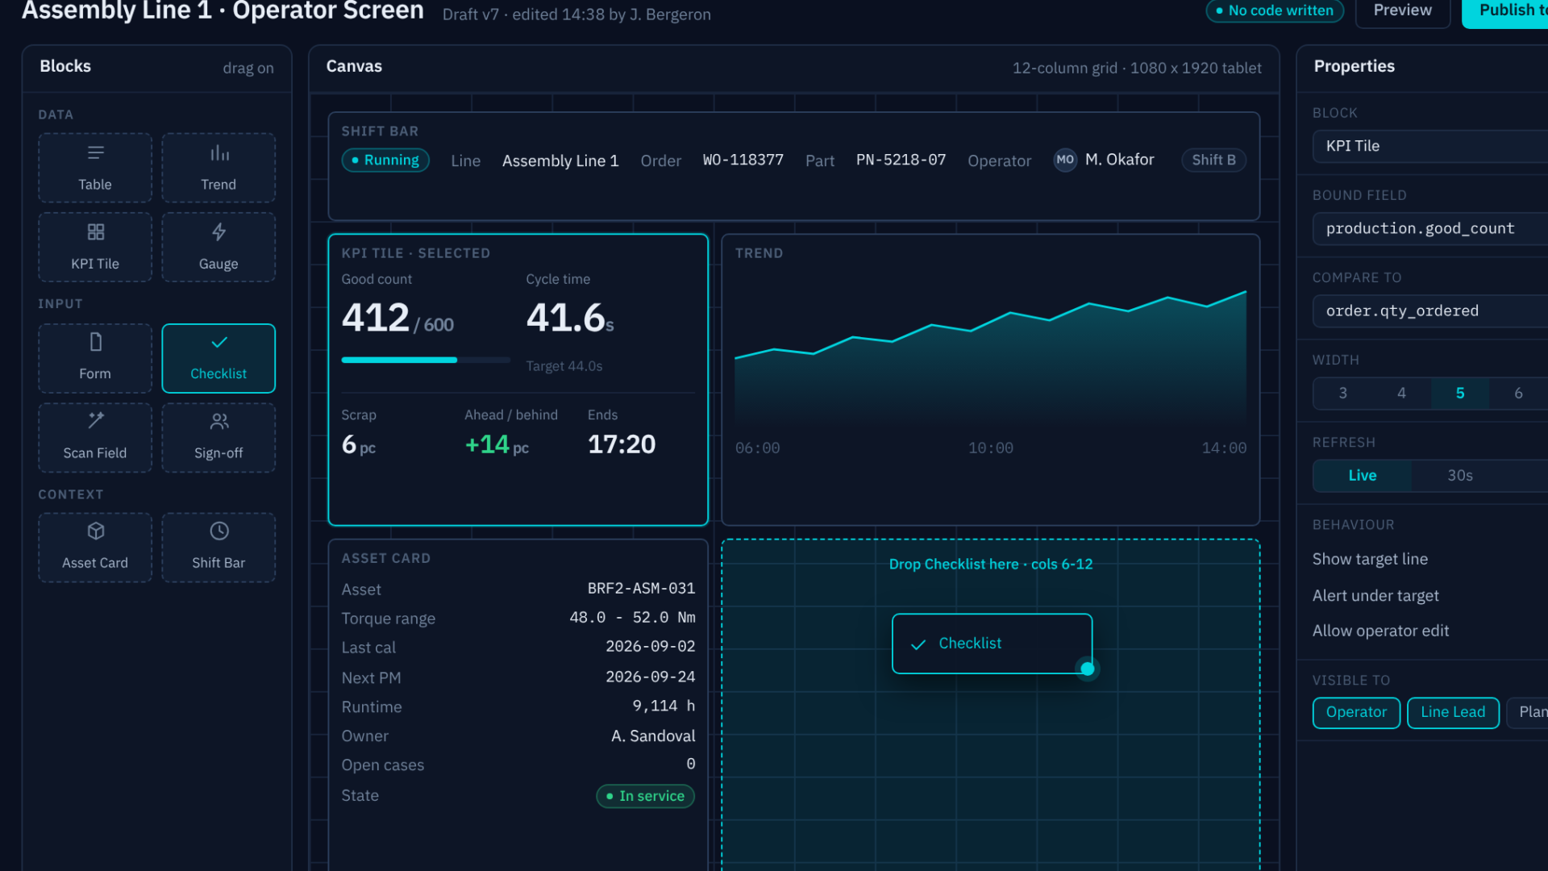The height and width of the screenshot is (871, 1548).
Task: Click the MO operator avatar
Action: pyautogui.click(x=1065, y=160)
